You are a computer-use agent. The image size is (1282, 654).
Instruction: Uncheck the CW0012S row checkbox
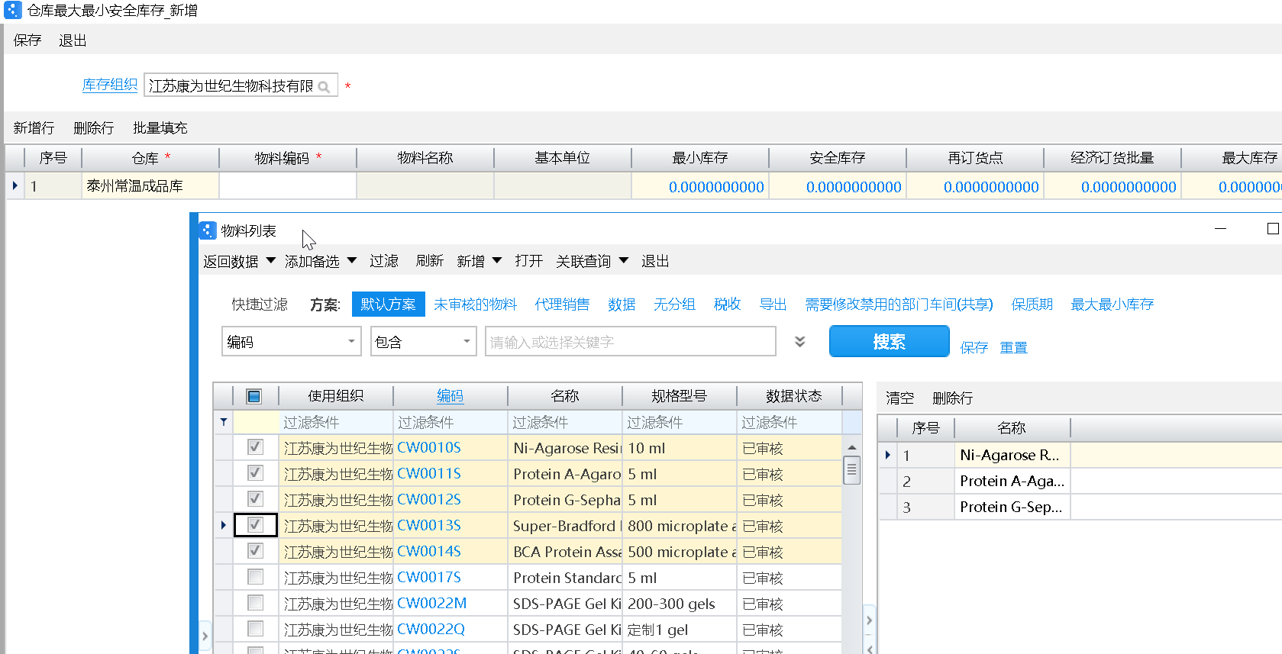[x=255, y=499]
